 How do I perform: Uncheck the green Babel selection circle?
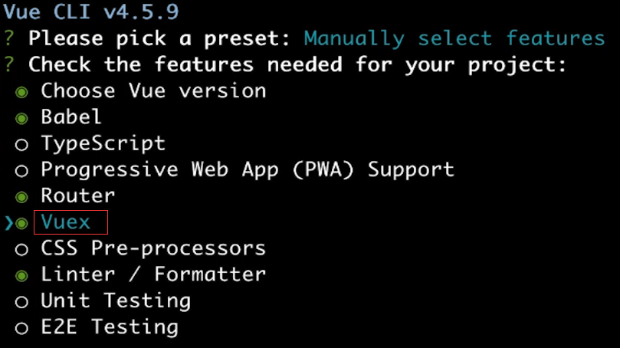pyautogui.click(x=21, y=118)
